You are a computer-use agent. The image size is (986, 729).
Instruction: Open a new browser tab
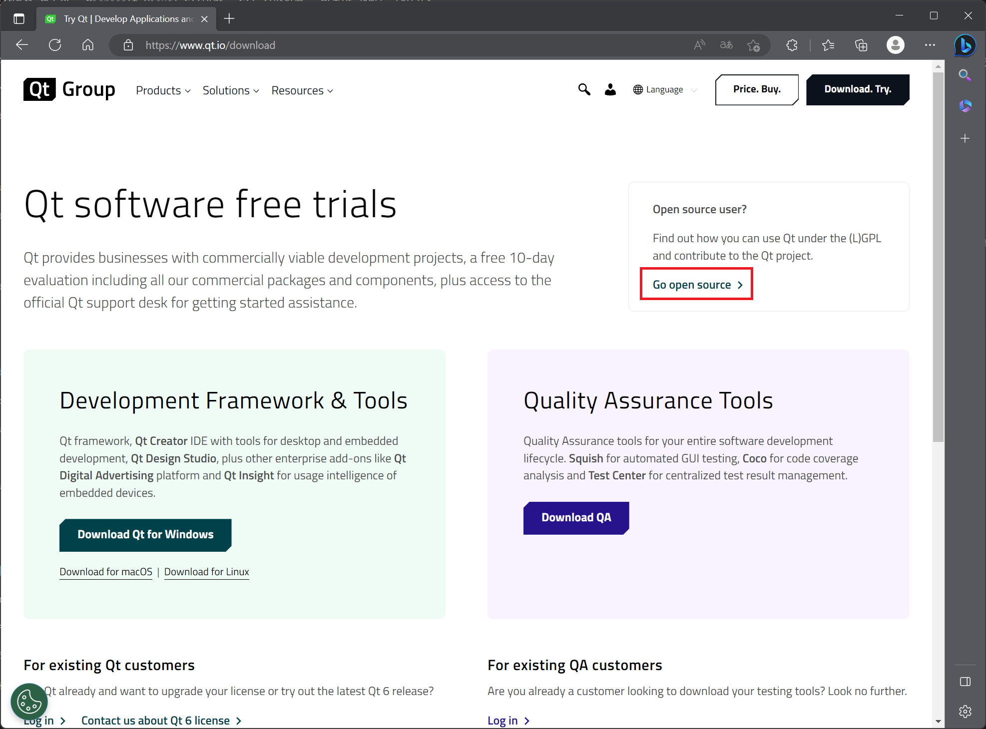(x=229, y=18)
